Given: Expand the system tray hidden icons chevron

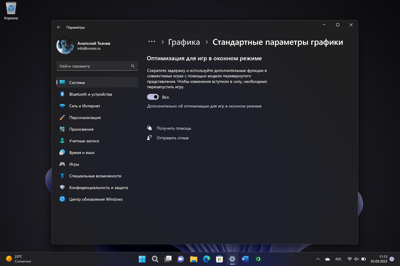Looking at the screenshot, I should pos(318,259).
